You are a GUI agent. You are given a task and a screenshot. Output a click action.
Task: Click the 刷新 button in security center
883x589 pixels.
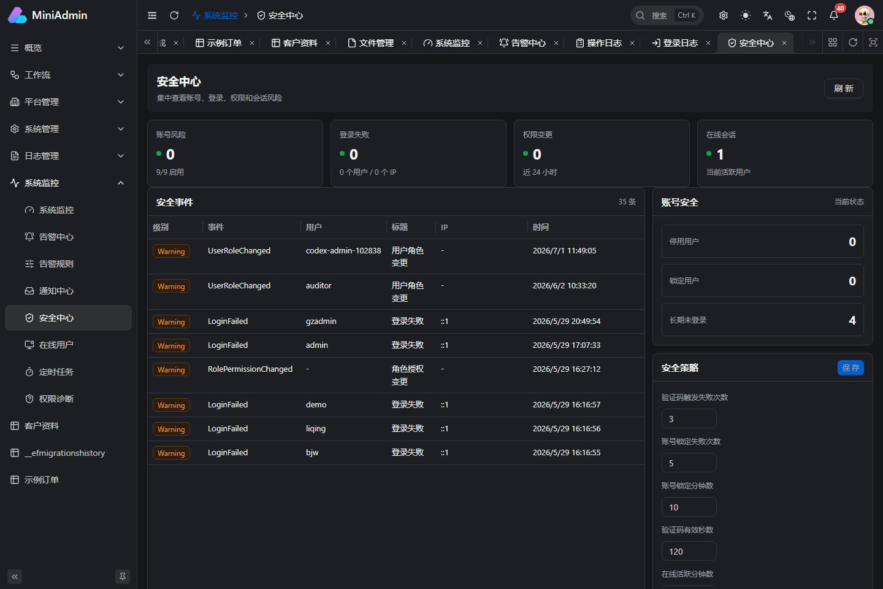tap(843, 88)
